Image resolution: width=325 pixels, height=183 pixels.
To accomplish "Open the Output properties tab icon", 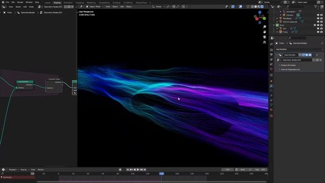I will tap(271, 55).
